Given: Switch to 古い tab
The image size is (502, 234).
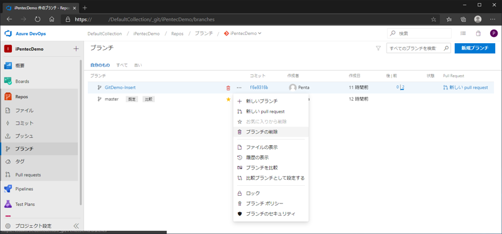Looking at the screenshot, I should 138,65.
